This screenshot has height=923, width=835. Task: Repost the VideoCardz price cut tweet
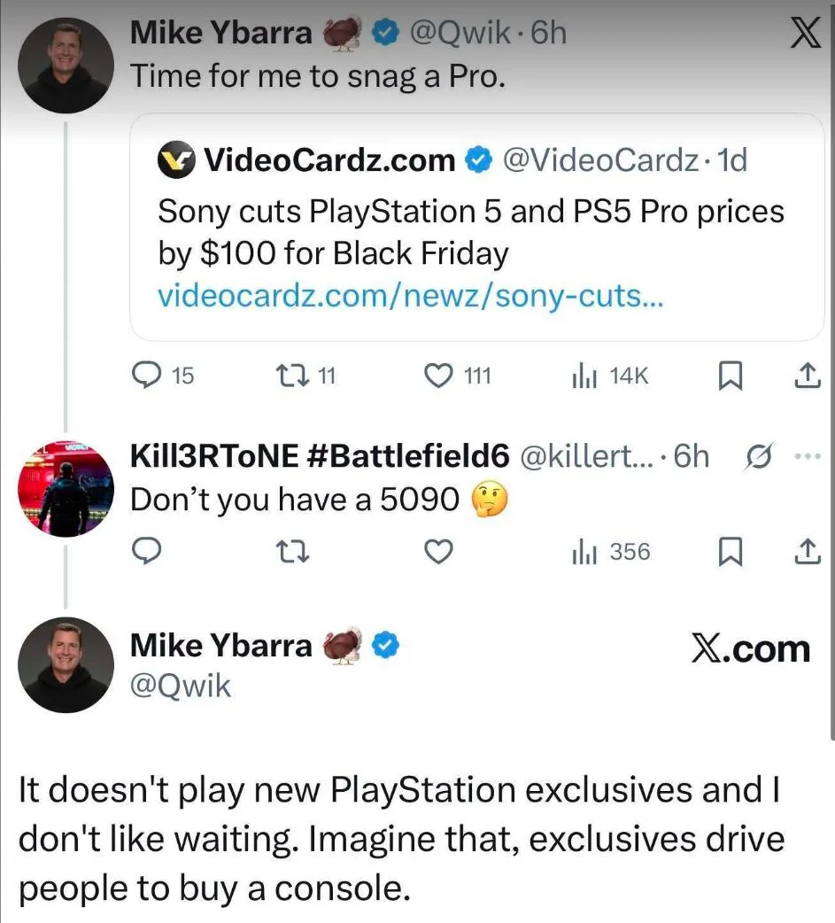coord(290,376)
